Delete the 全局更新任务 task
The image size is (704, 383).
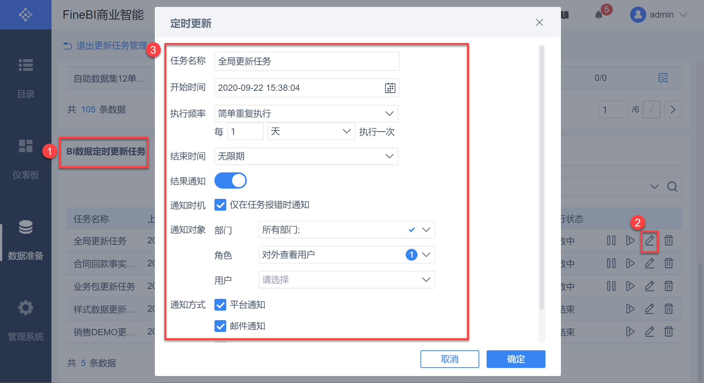[x=669, y=241]
